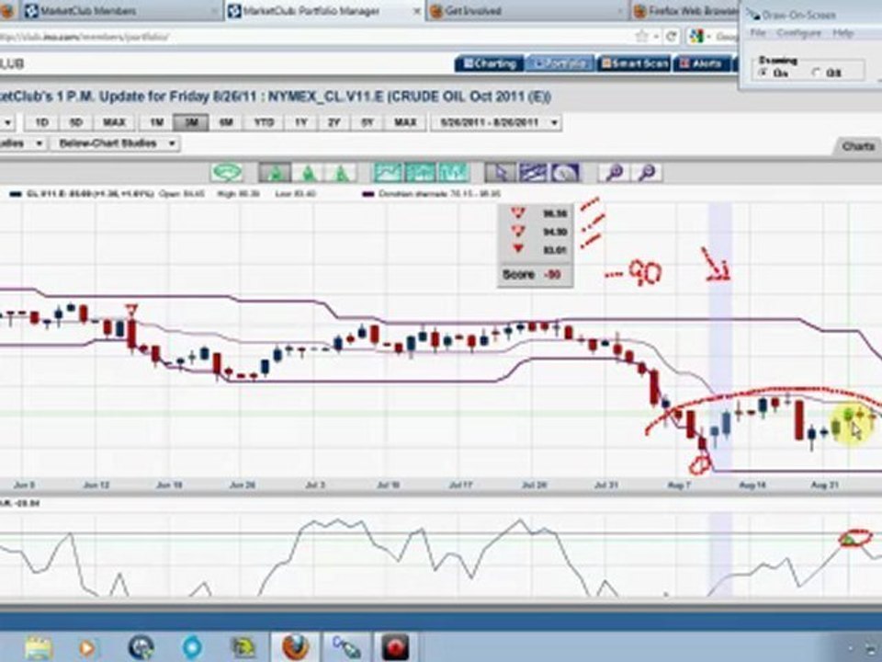Switch to Firefox Web Browser tab
882x662 pixels.
(x=685, y=11)
